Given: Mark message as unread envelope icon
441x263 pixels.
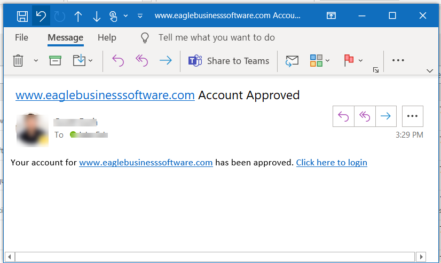Looking at the screenshot, I should [x=292, y=61].
